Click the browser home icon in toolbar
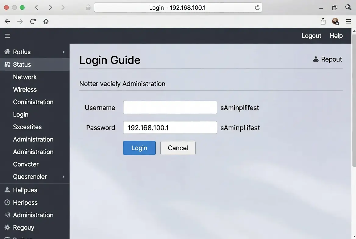 pos(46,21)
